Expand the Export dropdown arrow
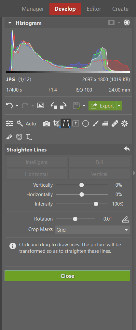Screen dimensions: 136x330 119,106
